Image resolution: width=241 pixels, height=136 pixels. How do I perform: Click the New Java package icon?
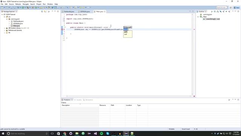point(33,8)
